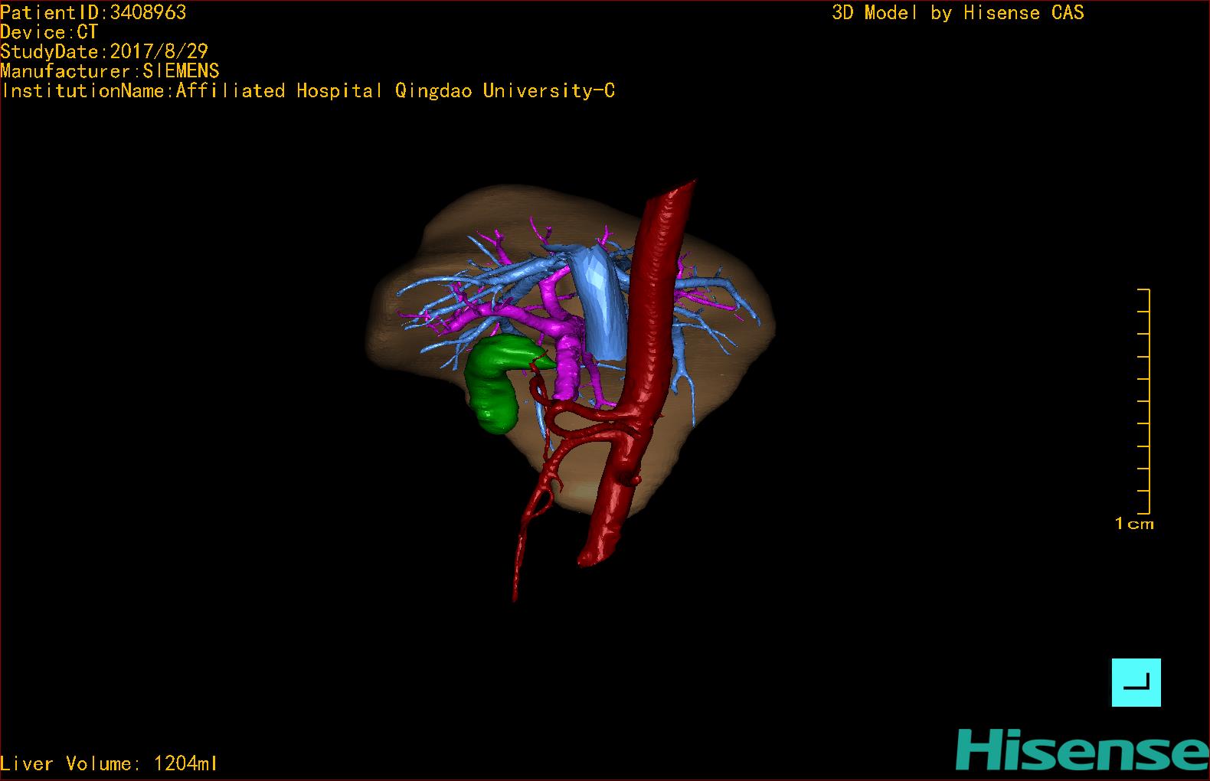Click the cyan corner icon button
The width and height of the screenshot is (1210, 781).
tap(1136, 682)
